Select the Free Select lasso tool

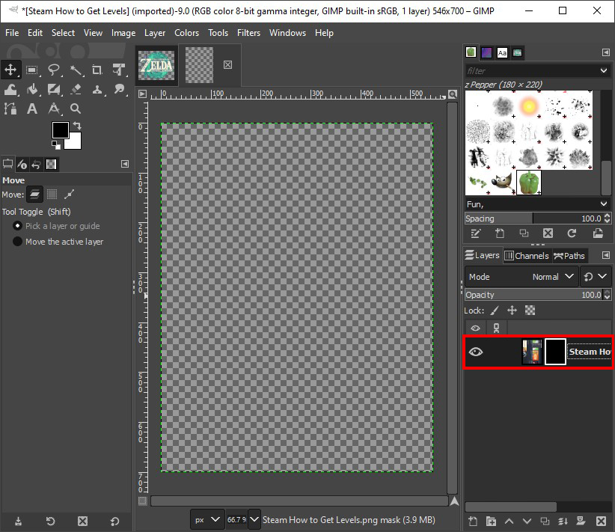pyautogui.click(x=54, y=70)
